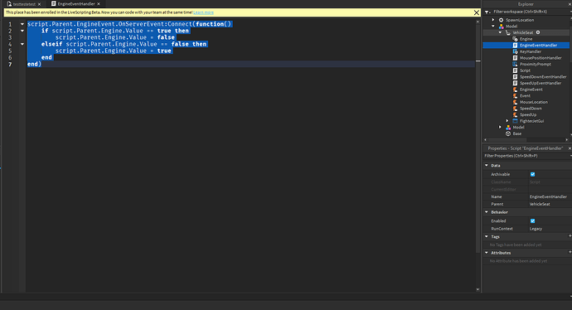This screenshot has height=310, width=572.
Task: Click the SpeedDown remote event icon
Action: pyautogui.click(x=515, y=109)
